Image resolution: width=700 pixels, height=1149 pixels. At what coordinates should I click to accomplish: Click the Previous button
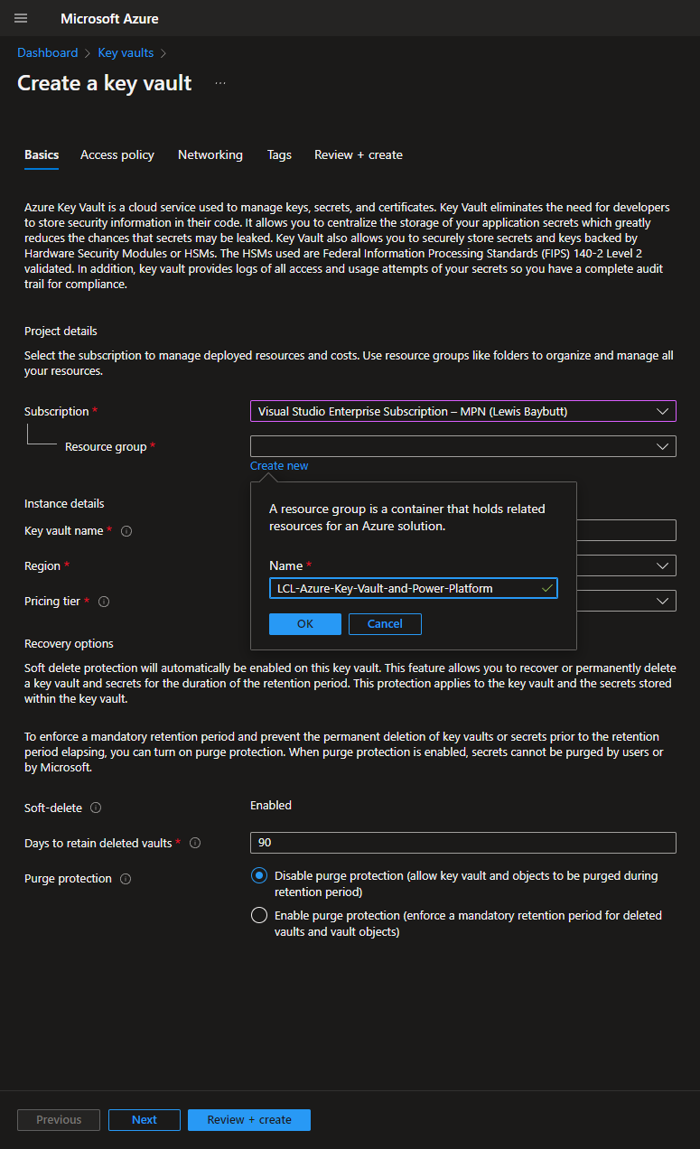59,1120
